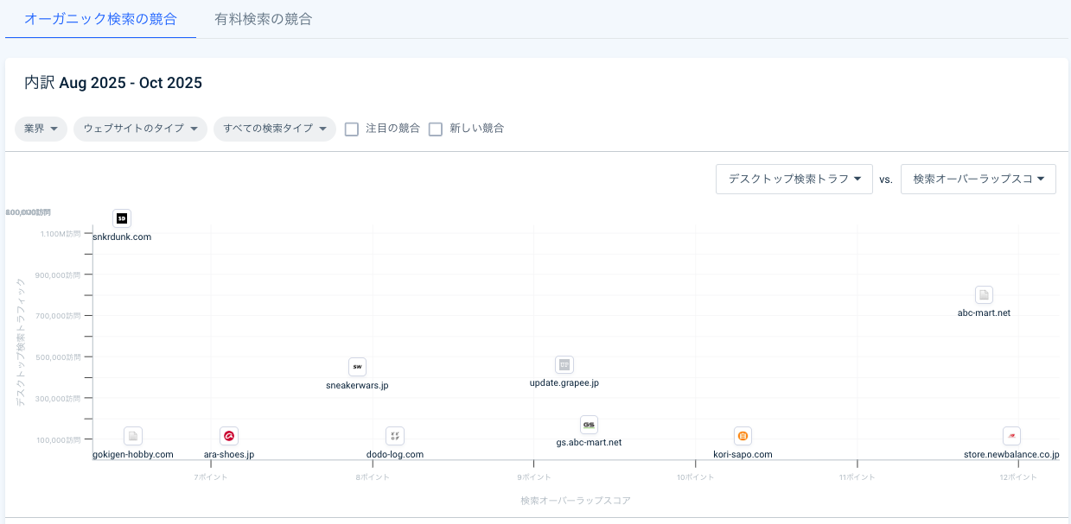
Task: Click the dodo-log.com label
Action: tap(395, 454)
